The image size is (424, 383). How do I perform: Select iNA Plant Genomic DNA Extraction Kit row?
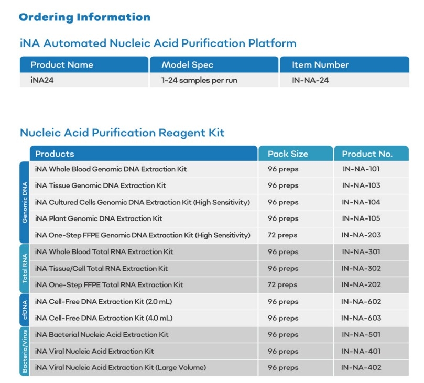tap(99, 218)
